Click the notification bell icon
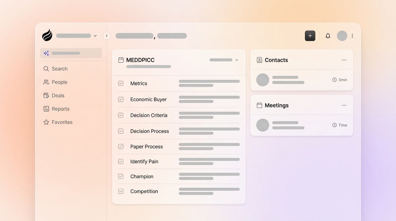396x221 pixels. click(328, 36)
